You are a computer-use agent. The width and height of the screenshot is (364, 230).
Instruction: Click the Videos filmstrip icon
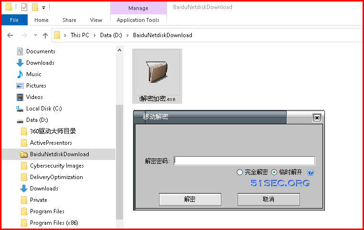[20, 97]
